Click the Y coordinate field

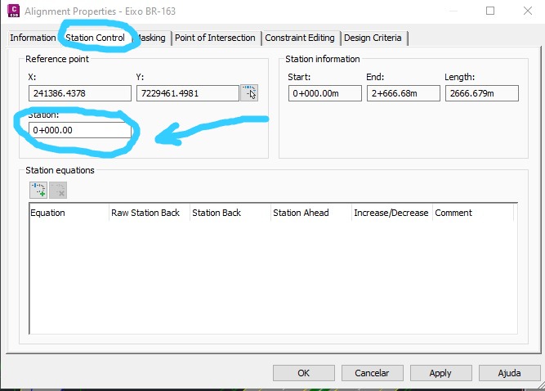tap(187, 93)
